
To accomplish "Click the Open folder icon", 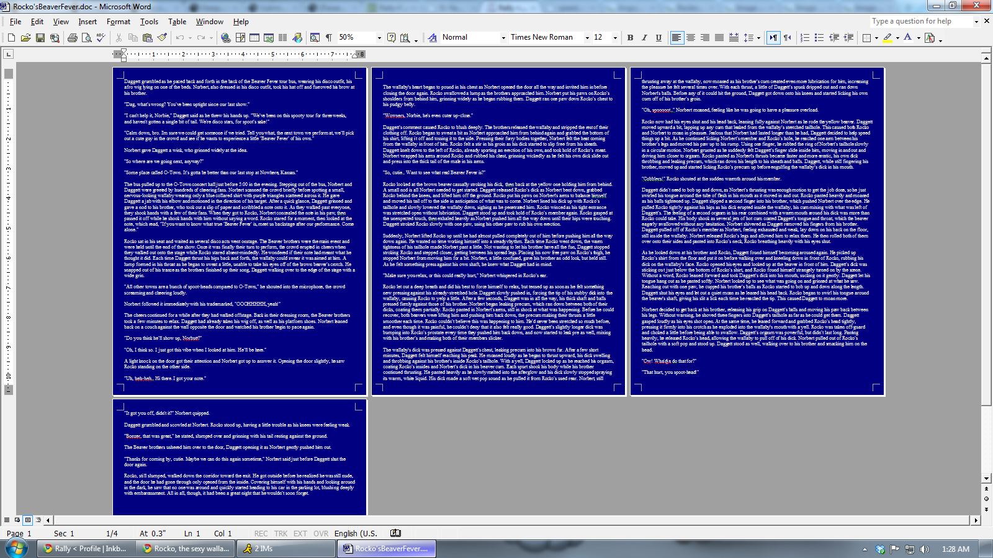I will coord(25,38).
